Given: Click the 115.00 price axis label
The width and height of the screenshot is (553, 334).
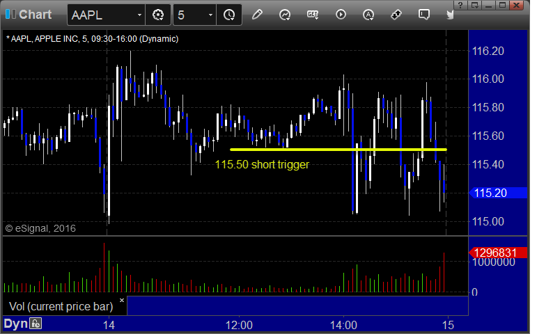Looking at the screenshot, I should coord(488,221).
